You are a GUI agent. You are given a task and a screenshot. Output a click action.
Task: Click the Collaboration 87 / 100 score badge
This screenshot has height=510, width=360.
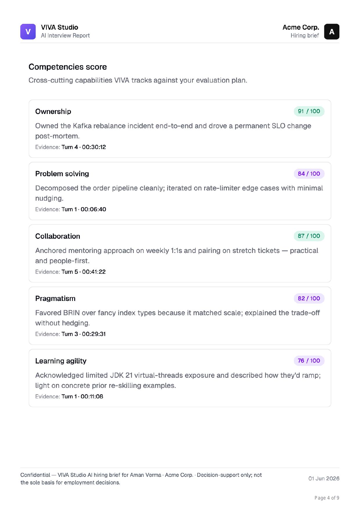point(309,236)
